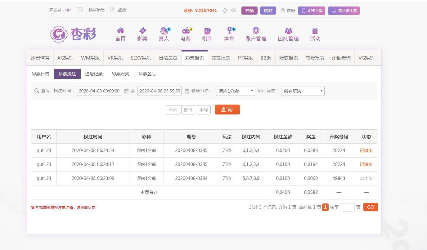Open the 首页 home icon

coord(120,31)
